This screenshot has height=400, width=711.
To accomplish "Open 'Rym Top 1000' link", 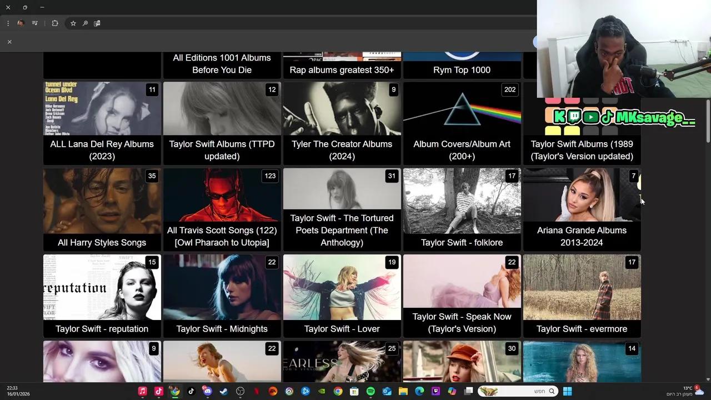I will 462,70.
